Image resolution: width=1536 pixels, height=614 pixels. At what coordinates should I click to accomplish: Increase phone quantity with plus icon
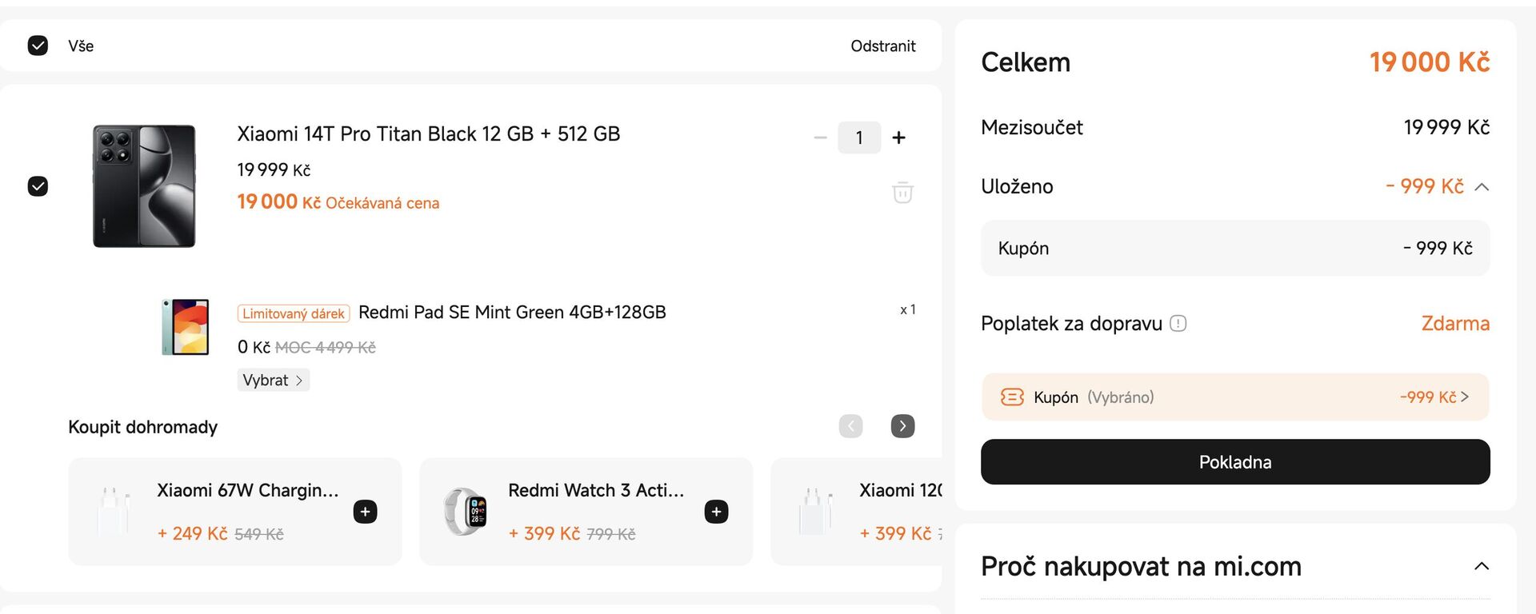898,138
